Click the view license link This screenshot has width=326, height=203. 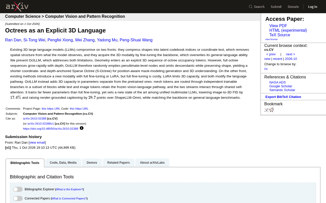(x=271, y=39)
